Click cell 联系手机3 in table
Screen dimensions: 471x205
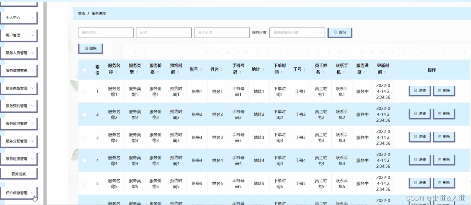coord(342,138)
